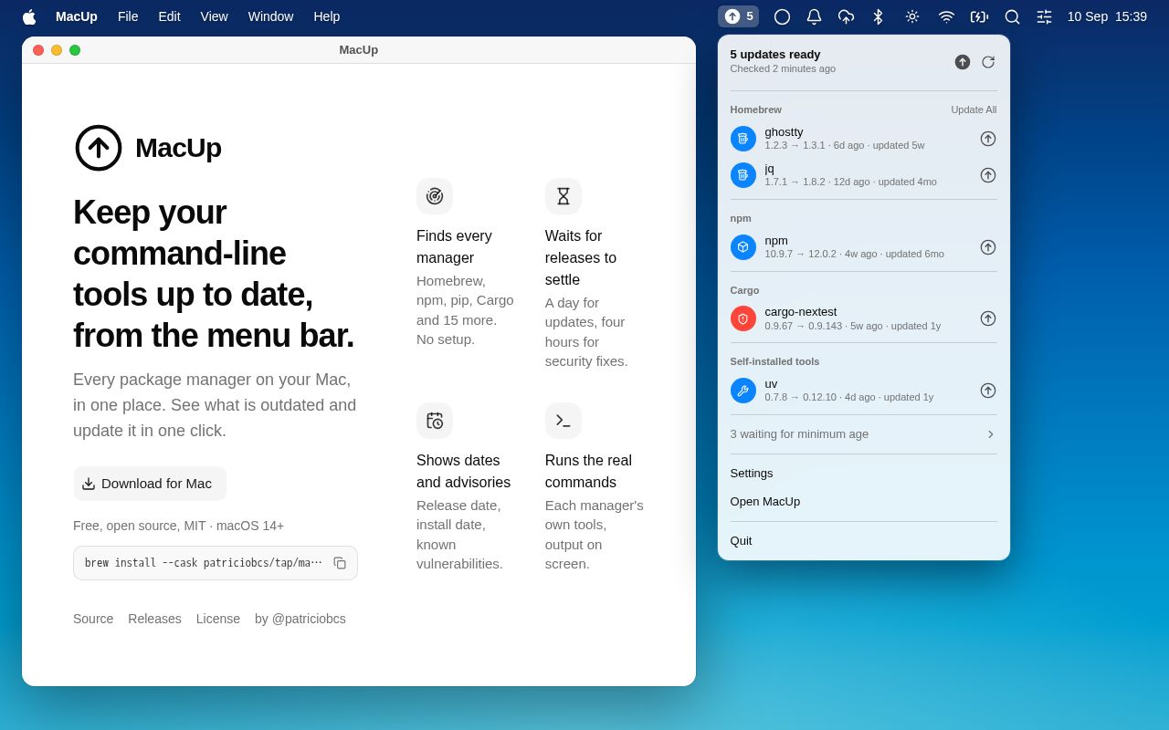Open the Releases link
The height and width of the screenshot is (730, 1169).
point(154,619)
